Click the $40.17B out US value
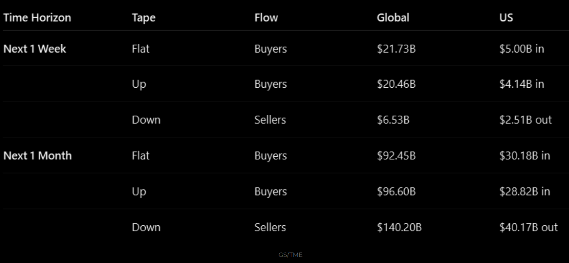The height and width of the screenshot is (263, 569). point(529,227)
